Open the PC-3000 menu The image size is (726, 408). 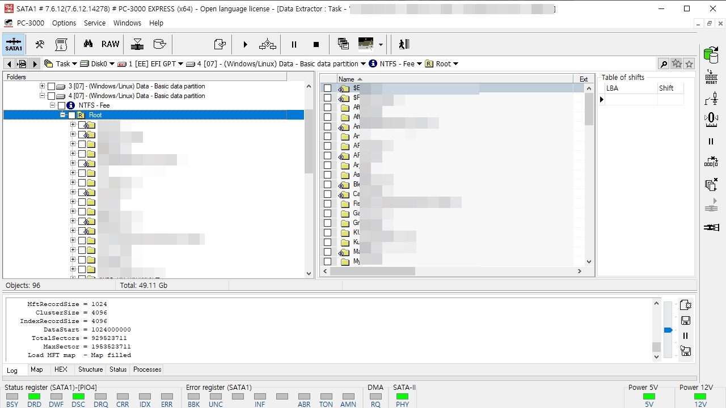pos(30,23)
